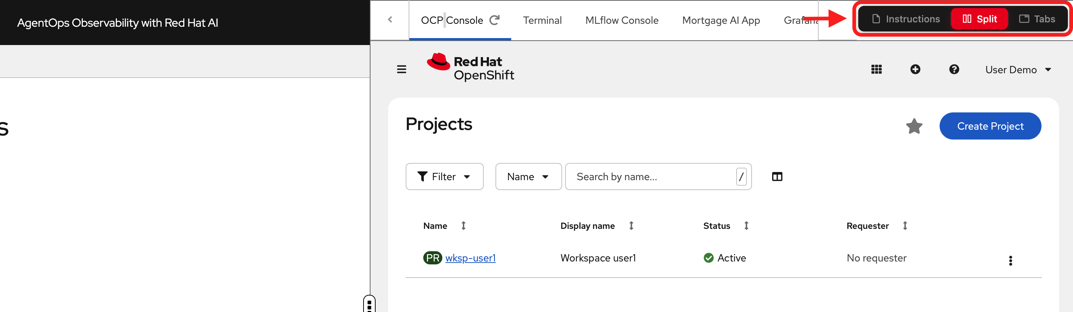Focus the Search by name field
The image size is (1073, 312).
[658, 177]
